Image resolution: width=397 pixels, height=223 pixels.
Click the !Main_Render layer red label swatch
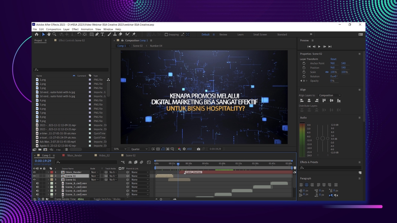[52, 172]
